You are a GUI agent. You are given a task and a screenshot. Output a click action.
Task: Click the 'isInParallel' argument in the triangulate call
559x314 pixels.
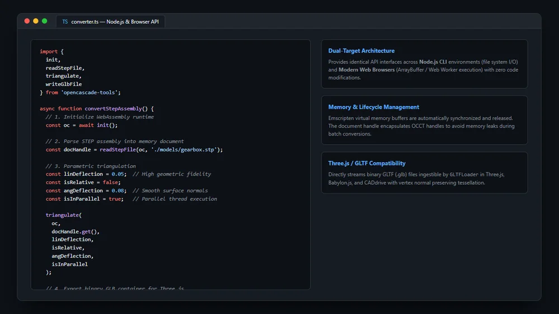click(x=69, y=264)
